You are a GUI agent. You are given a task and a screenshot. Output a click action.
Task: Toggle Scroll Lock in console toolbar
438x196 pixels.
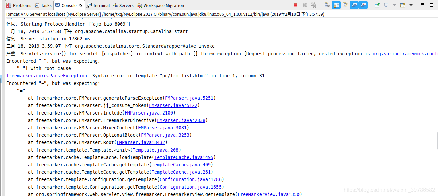pyautogui.click(x=336, y=5)
